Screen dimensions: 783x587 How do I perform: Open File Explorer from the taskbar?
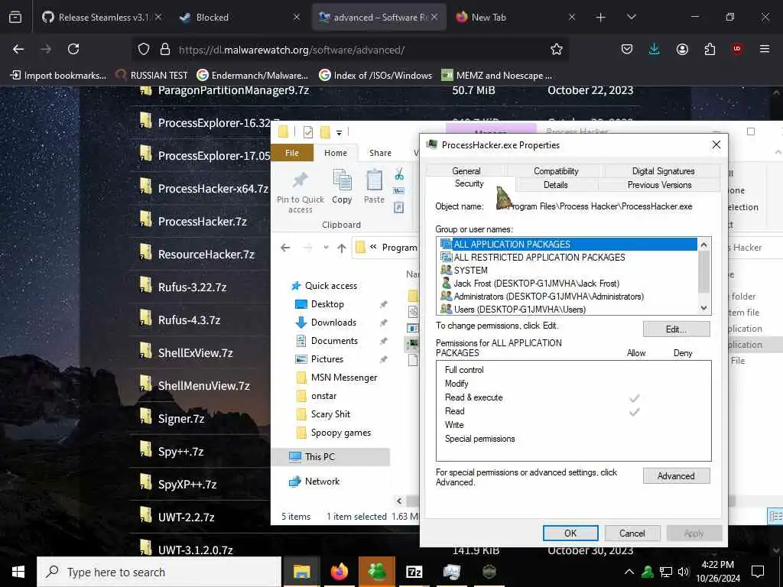pos(301,572)
